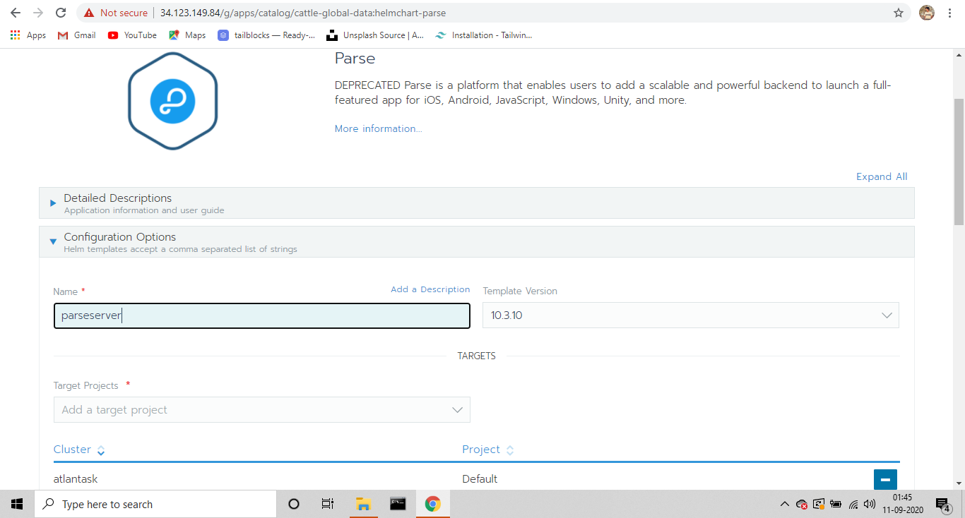Open the Unsplash Source bookmark
Image resolution: width=965 pixels, height=518 pixels.
(375, 35)
